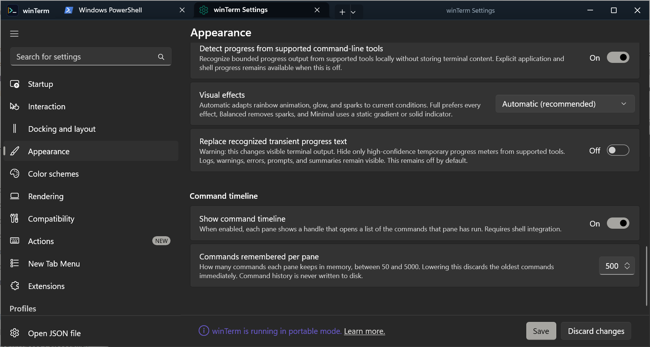
Task: Open JSON file from sidebar
Action: coord(91,333)
